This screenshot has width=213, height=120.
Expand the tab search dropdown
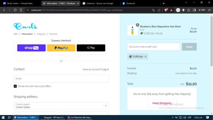(x=186, y=2)
